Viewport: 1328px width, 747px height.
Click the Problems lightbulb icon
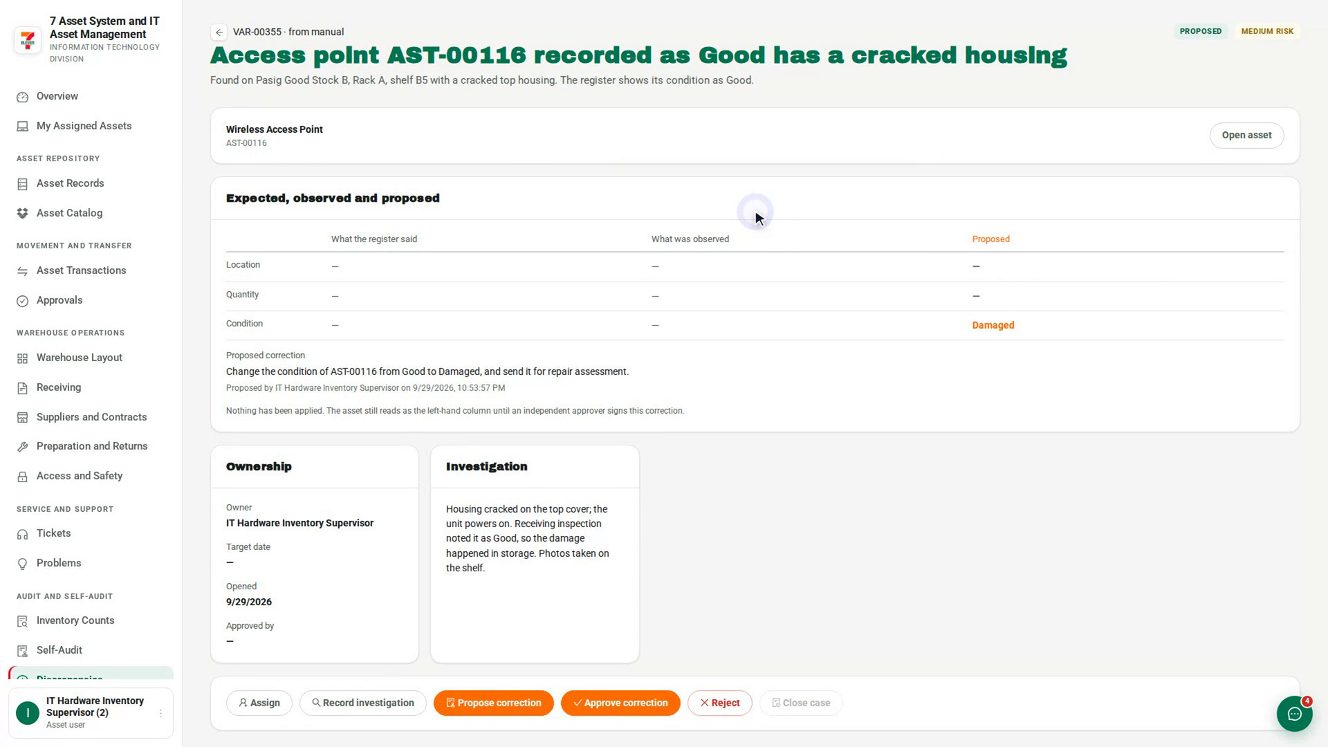pos(22,564)
